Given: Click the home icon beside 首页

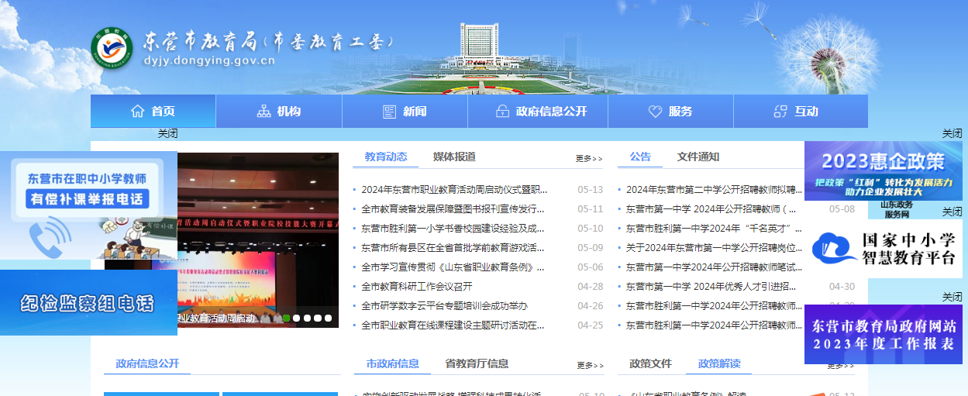Looking at the screenshot, I should [138, 112].
